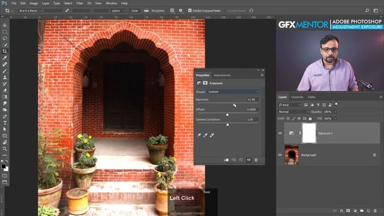This screenshot has width=384, height=216.
Task: Select the Hand tool
Action: 5,142
